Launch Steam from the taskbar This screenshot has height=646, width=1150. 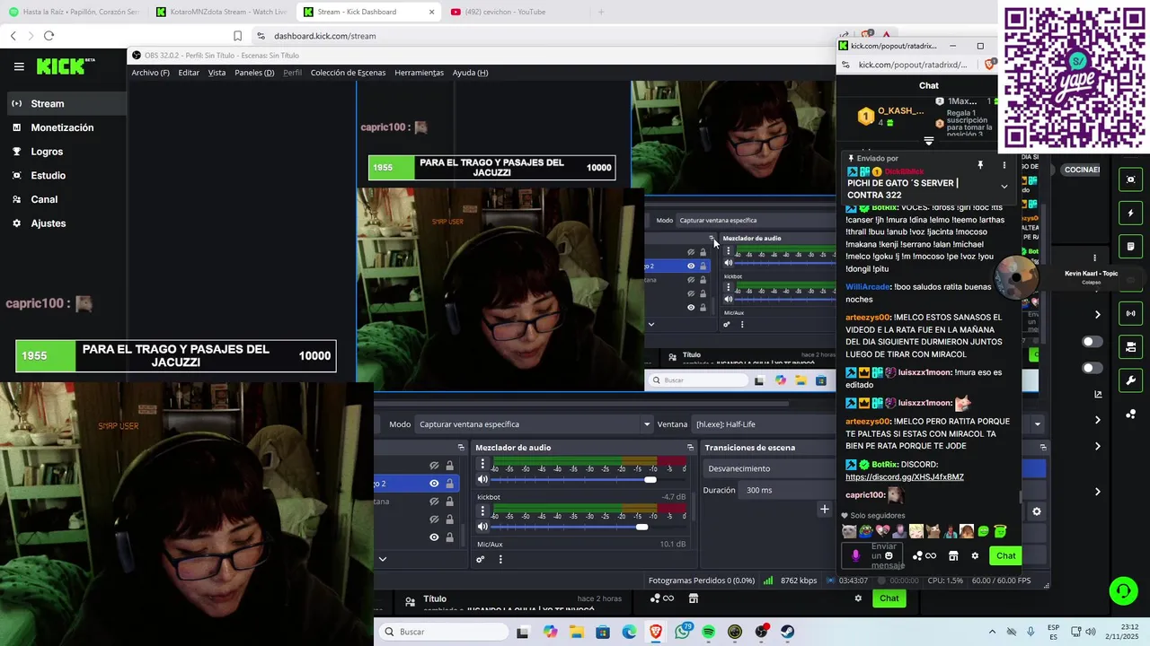click(788, 632)
